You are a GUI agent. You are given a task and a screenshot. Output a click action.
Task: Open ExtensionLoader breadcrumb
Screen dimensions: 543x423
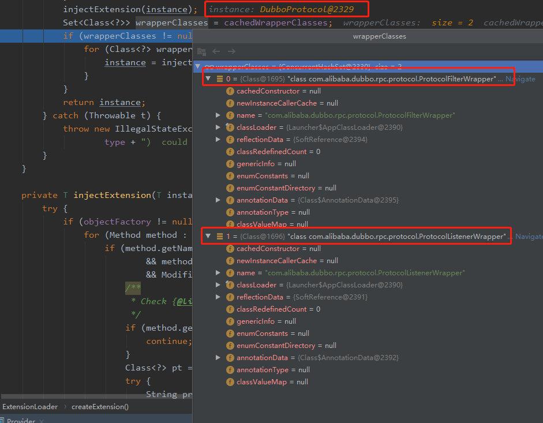(30, 407)
